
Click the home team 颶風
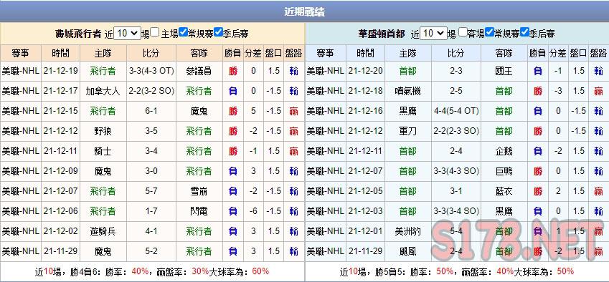click(x=408, y=251)
